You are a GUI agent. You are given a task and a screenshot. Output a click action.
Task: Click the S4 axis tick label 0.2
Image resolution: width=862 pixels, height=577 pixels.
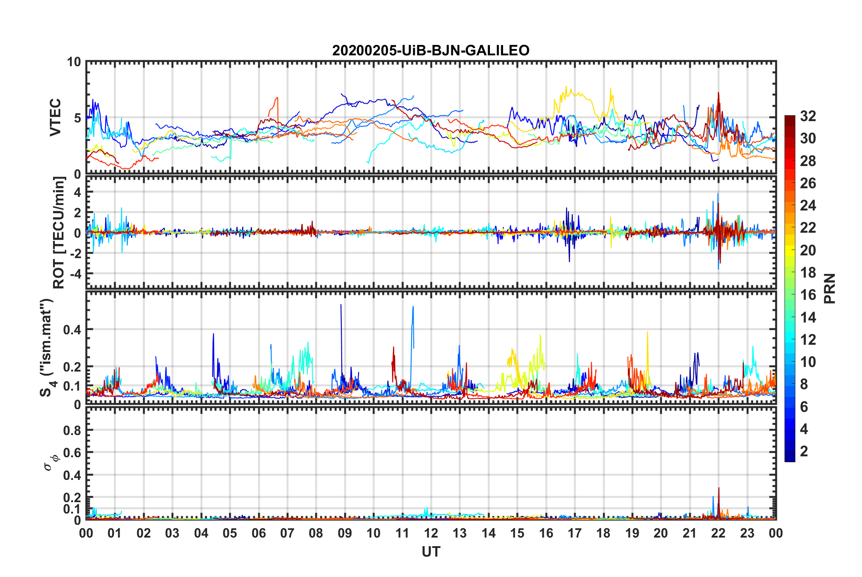(x=72, y=367)
